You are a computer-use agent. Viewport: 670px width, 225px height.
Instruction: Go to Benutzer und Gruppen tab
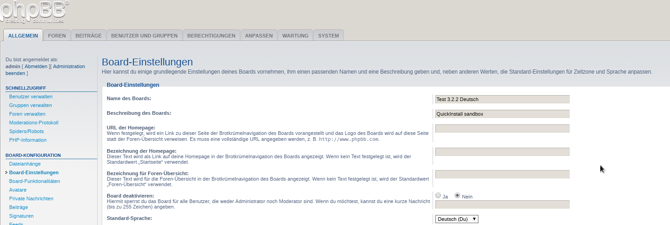(x=144, y=36)
